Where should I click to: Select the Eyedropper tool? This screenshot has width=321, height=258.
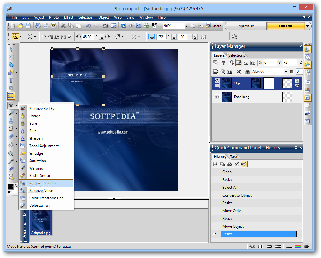point(11,161)
